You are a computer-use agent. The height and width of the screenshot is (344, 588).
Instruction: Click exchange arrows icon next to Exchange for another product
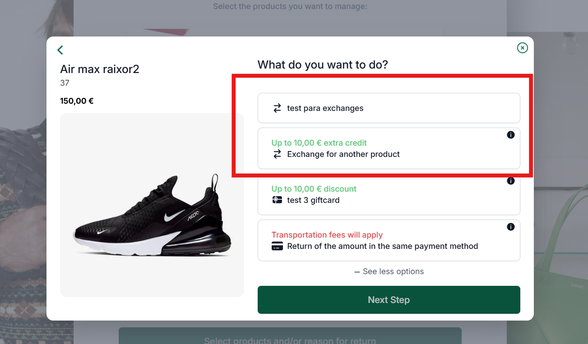(x=277, y=154)
